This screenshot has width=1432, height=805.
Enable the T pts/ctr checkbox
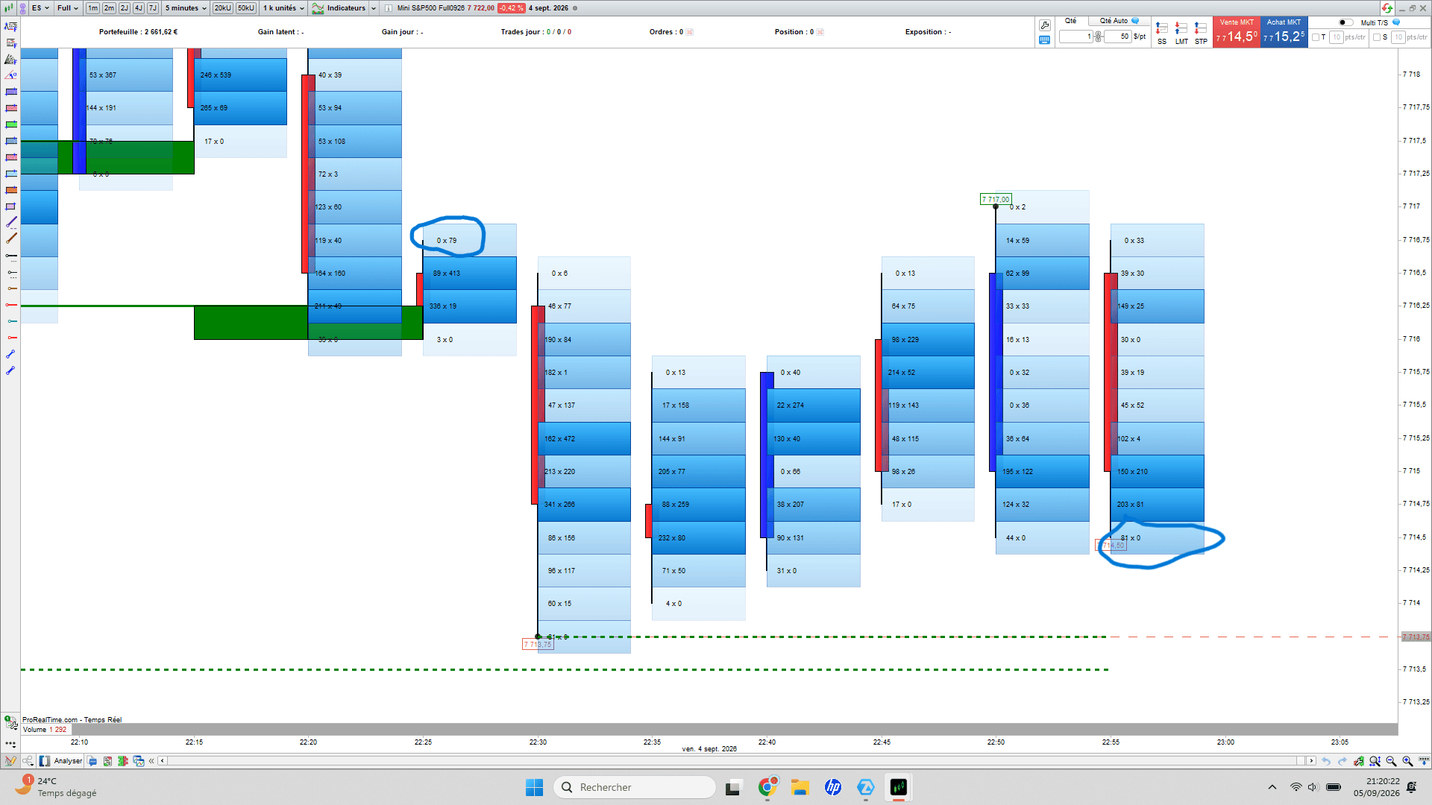tap(1316, 37)
